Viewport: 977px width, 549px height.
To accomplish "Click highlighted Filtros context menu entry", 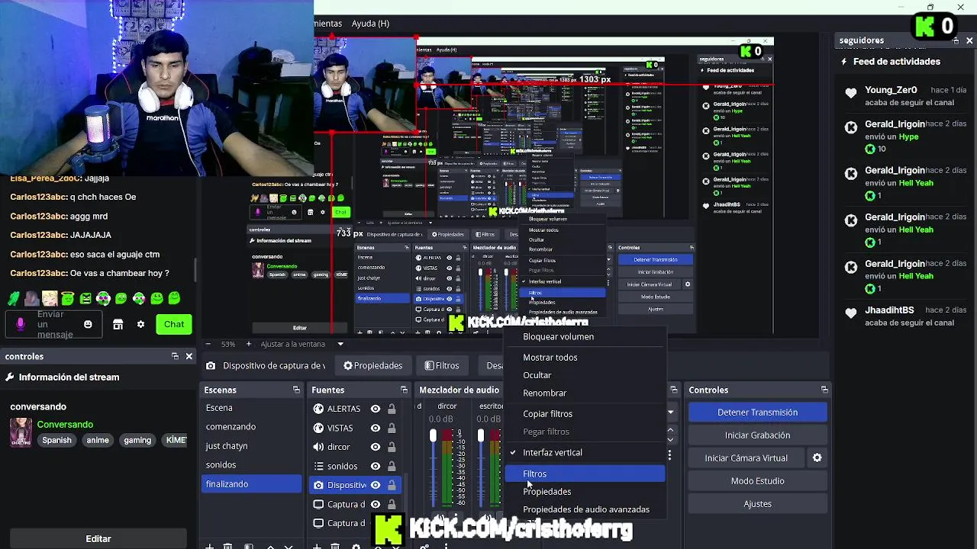I will point(585,474).
